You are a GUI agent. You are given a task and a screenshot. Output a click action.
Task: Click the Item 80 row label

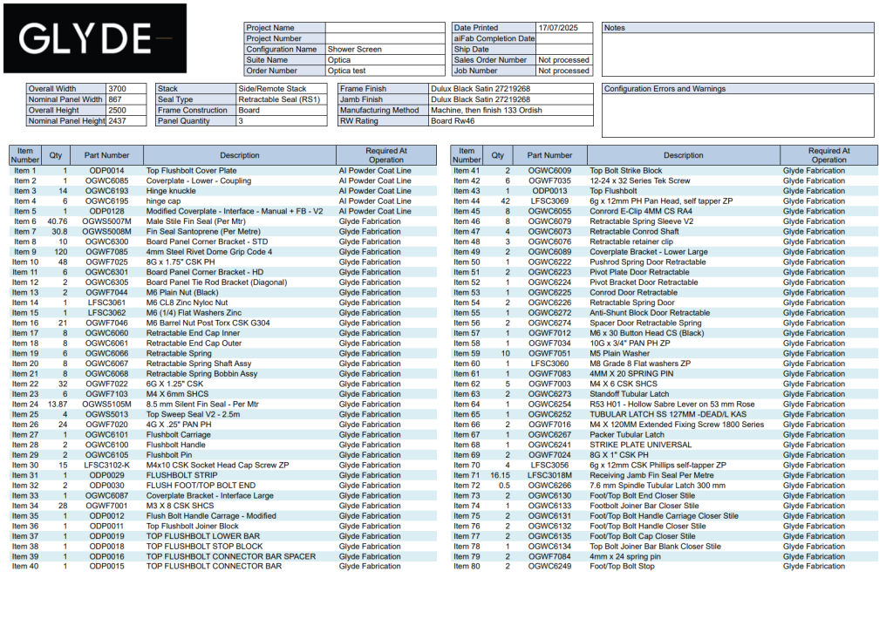click(467, 567)
